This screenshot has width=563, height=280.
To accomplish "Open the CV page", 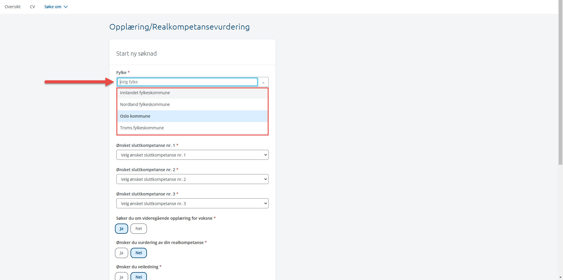I will click(32, 7).
